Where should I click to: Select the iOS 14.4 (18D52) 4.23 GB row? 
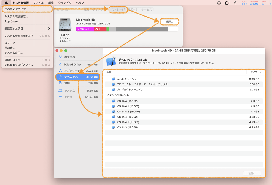tap(184, 117)
